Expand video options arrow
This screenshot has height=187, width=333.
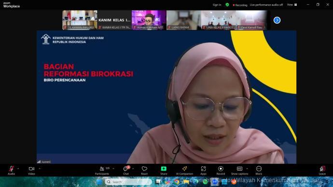click(40, 169)
